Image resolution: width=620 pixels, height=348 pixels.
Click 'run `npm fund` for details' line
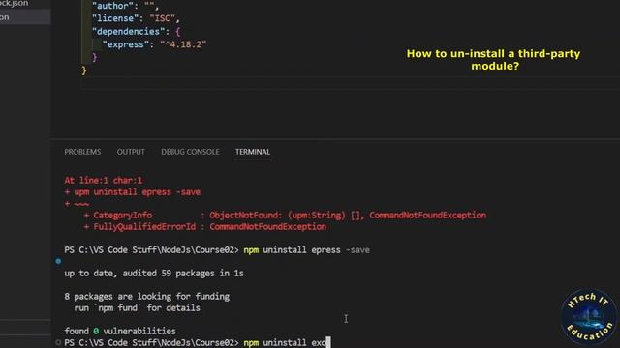click(137, 307)
